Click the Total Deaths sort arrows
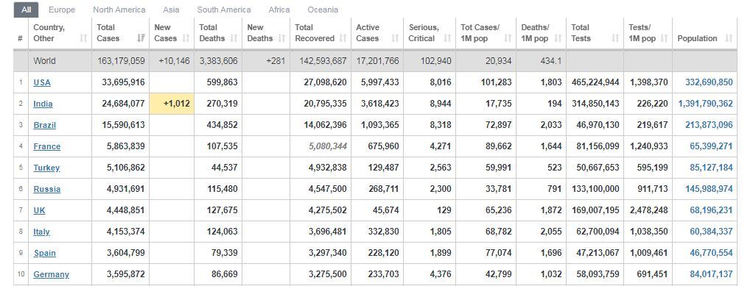The width and height of the screenshot is (753, 286). point(234,38)
